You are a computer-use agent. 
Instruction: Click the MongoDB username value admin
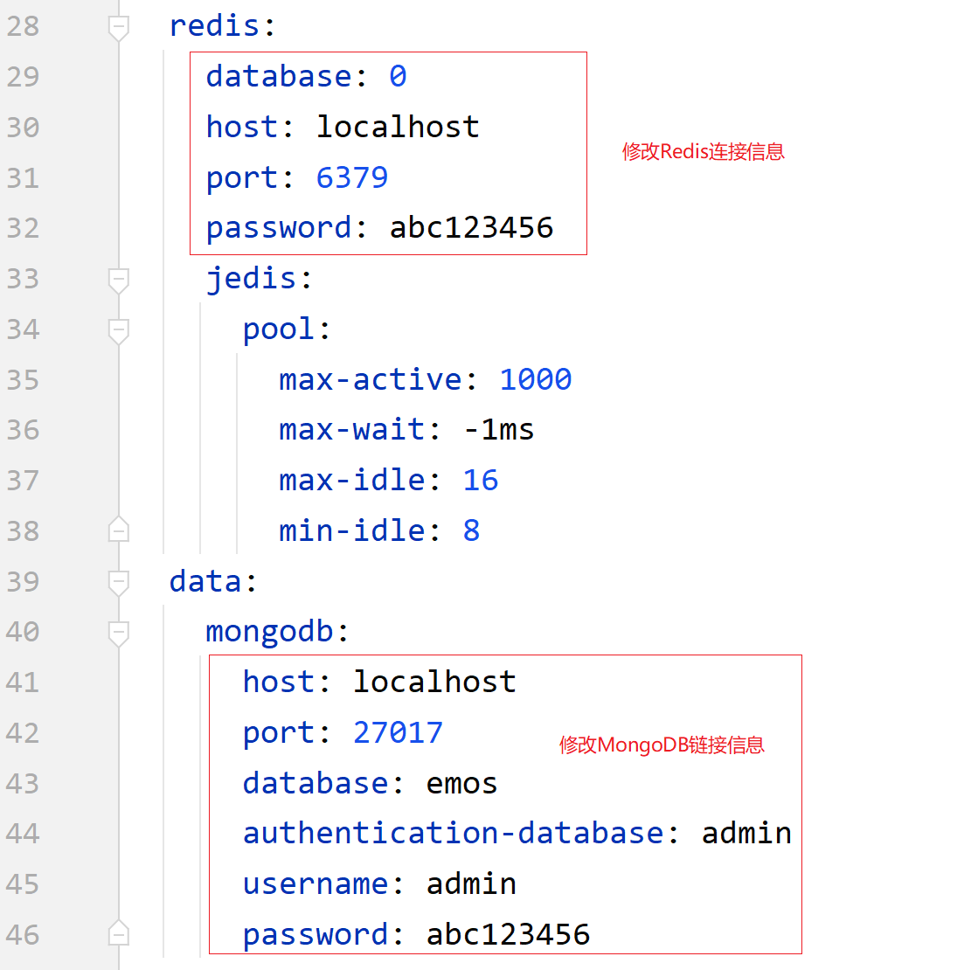(471, 883)
